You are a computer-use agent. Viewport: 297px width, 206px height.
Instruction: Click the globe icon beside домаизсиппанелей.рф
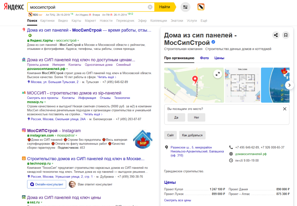coord(231,154)
